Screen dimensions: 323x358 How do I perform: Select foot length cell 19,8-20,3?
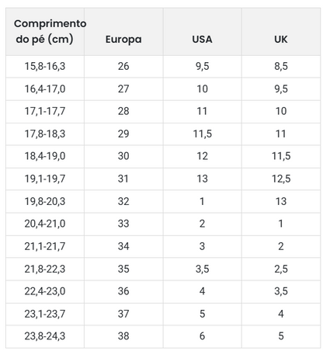click(x=45, y=201)
